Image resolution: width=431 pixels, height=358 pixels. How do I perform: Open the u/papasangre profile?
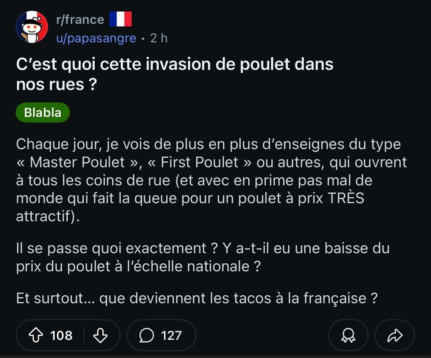point(96,38)
